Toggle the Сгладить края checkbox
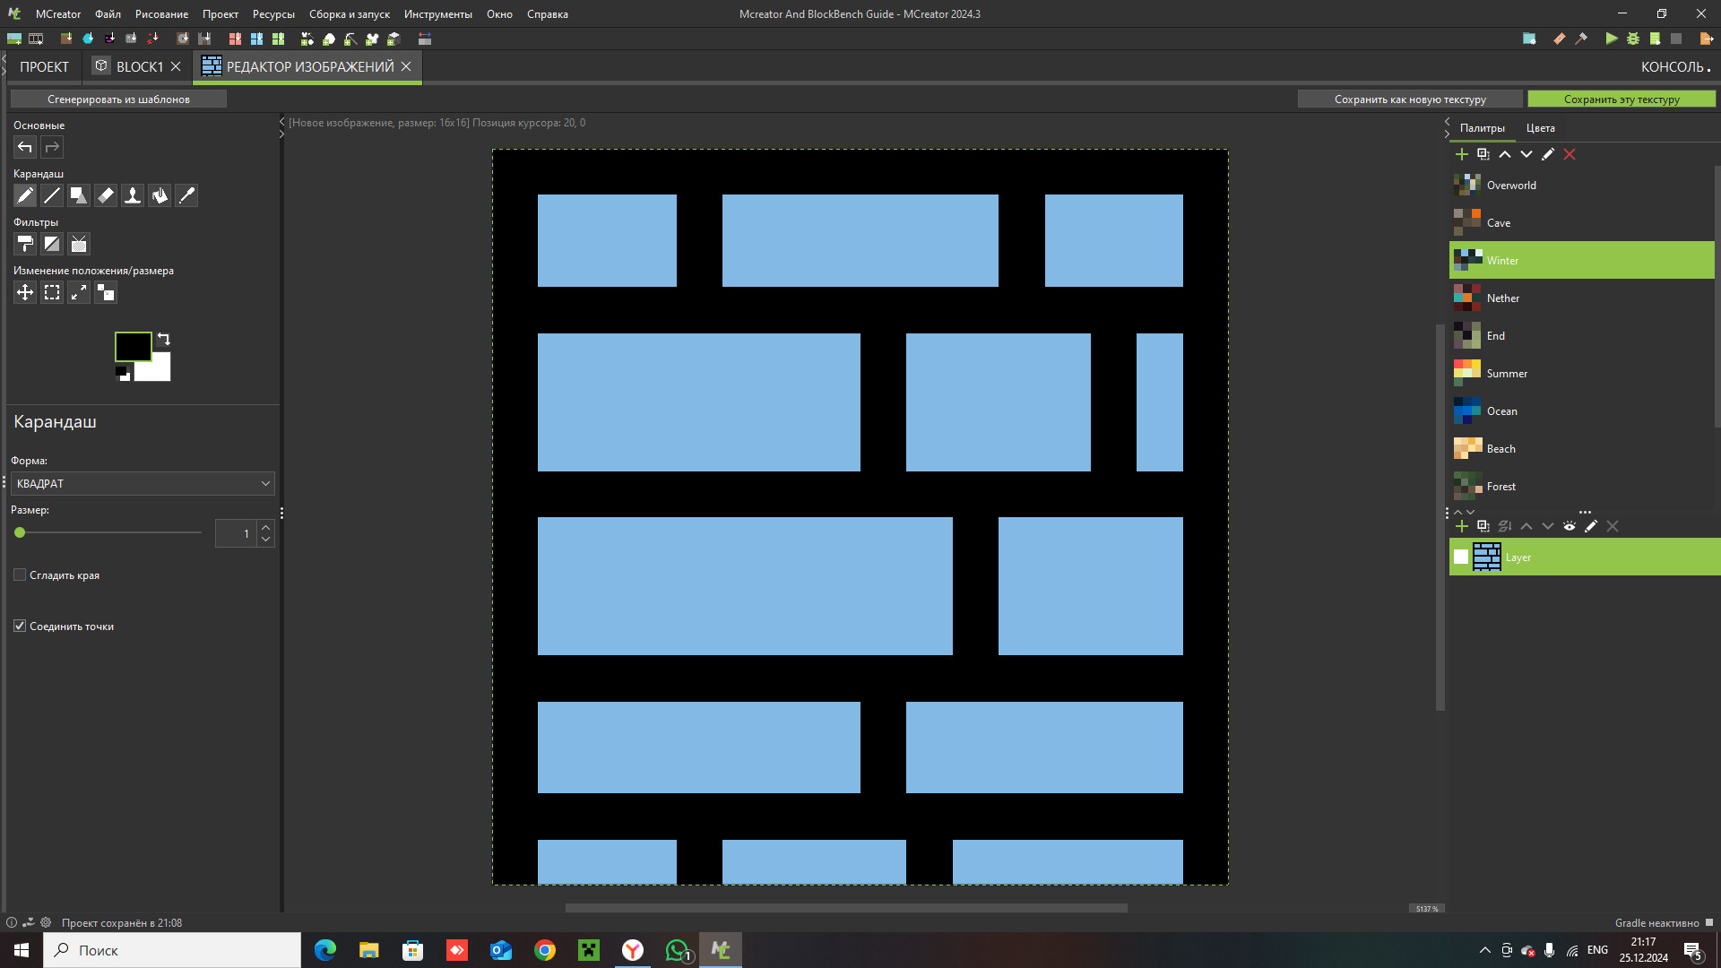The height and width of the screenshot is (968, 1721). 20,575
